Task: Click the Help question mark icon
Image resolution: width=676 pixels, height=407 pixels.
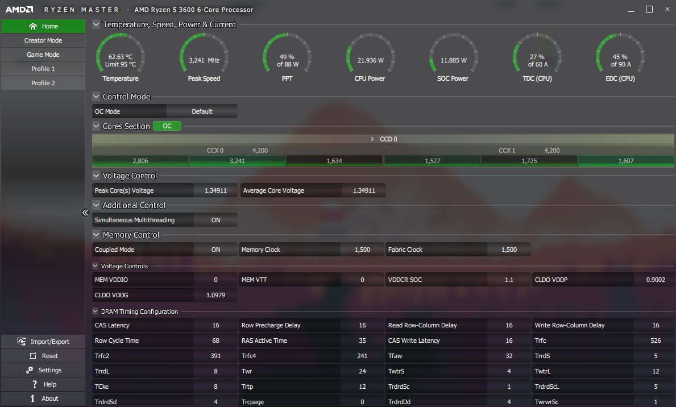Action: click(x=35, y=384)
